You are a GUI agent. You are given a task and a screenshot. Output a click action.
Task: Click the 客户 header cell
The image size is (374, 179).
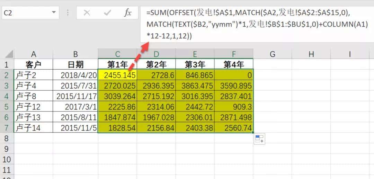(33, 64)
